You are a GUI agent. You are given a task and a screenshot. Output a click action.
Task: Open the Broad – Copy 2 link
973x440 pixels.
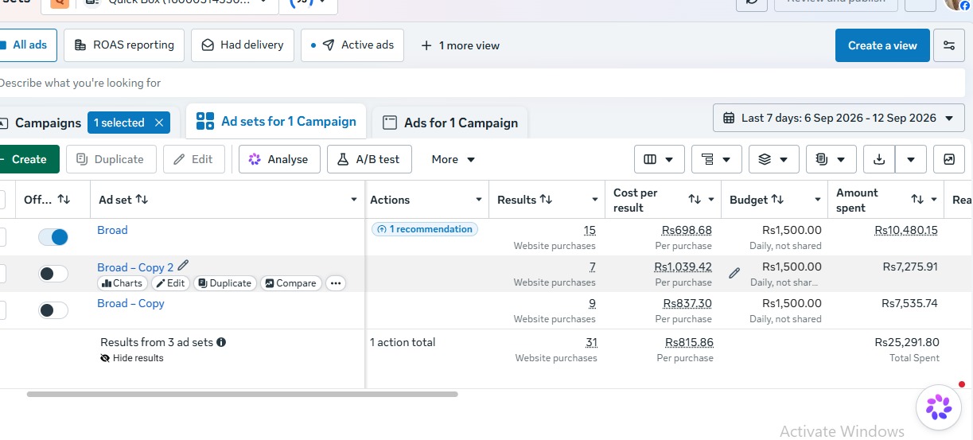(x=135, y=267)
